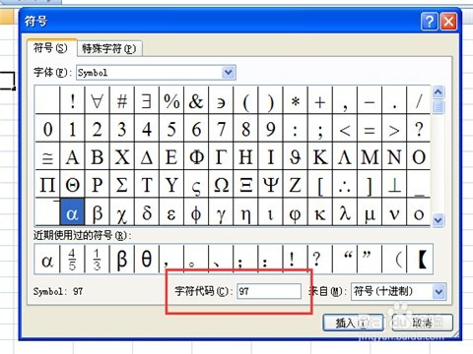The width and height of the screenshot is (473, 354).
Task: Click the percent % symbol in grid
Action: pos(171,100)
